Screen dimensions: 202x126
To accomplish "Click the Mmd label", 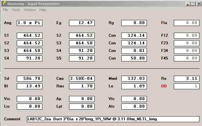I will [113, 79].
